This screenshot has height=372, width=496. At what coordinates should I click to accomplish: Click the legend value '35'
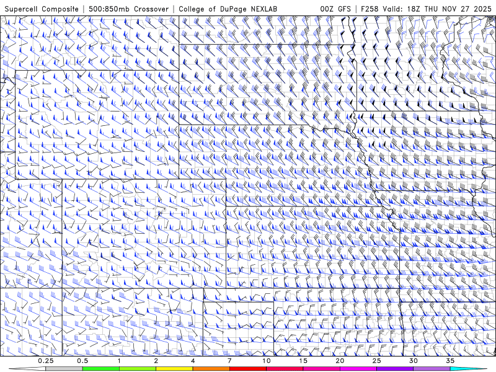coord(450,361)
